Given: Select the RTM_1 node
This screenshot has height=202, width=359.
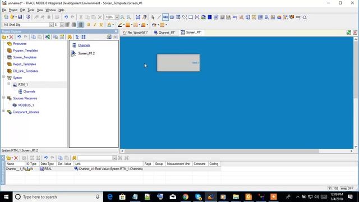Looking at the screenshot, I should [x=23, y=85].
